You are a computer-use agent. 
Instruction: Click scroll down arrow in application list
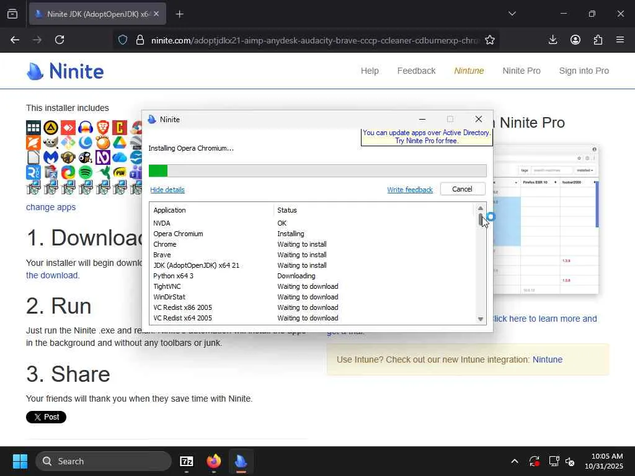(x=481, y=319)
